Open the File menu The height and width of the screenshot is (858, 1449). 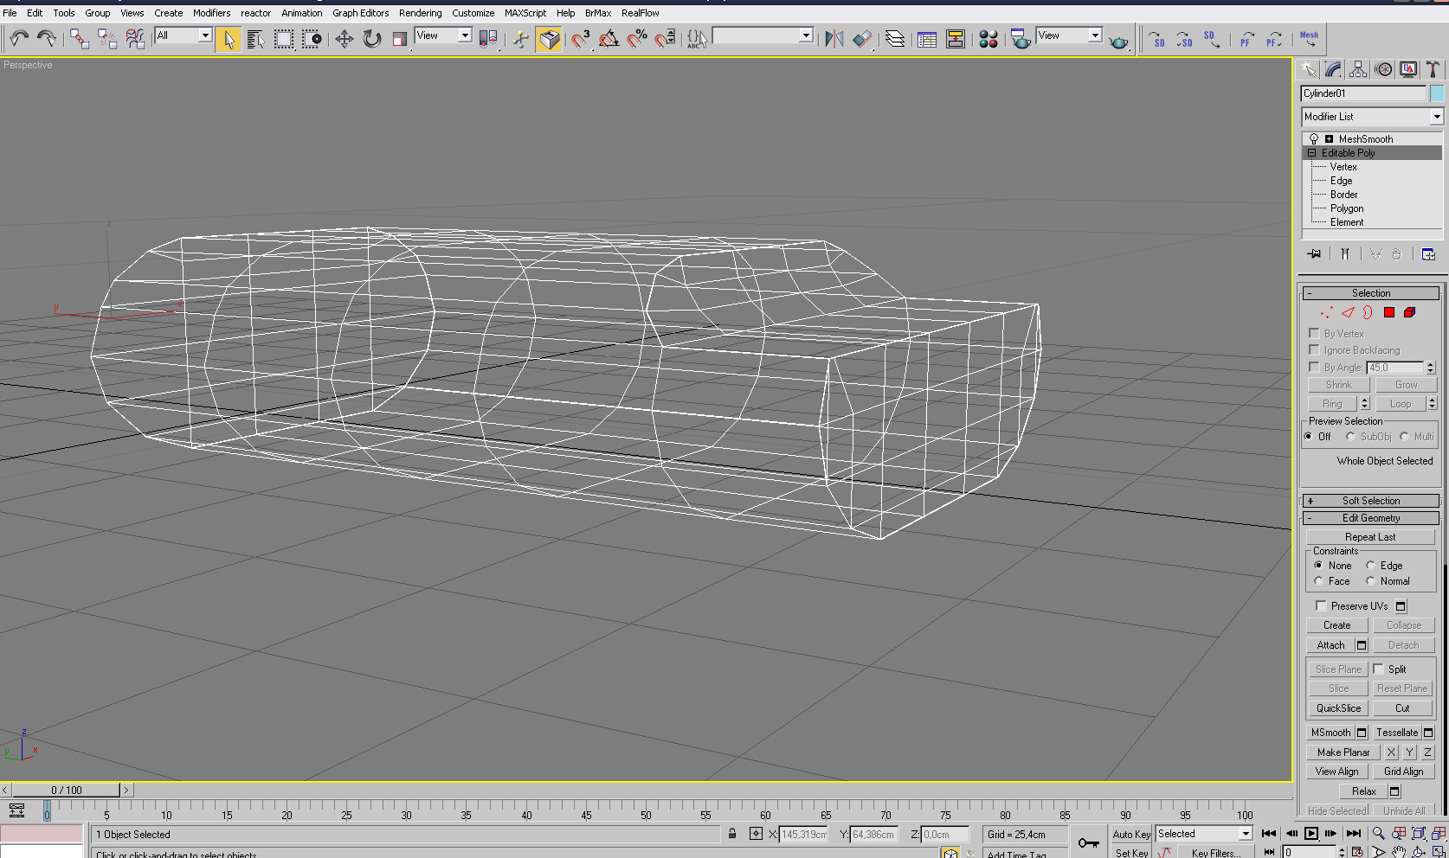(x=10, y=13)
